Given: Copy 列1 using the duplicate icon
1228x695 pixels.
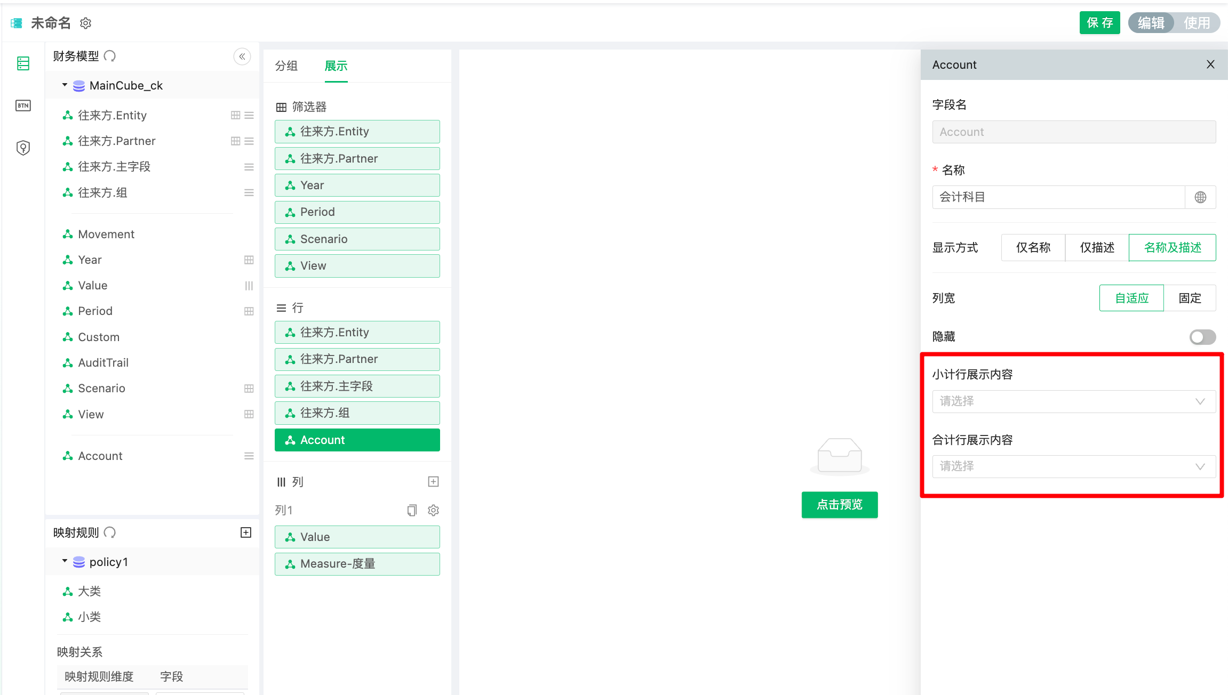Looking at the screenshot, I should click(x=412, y=511).
